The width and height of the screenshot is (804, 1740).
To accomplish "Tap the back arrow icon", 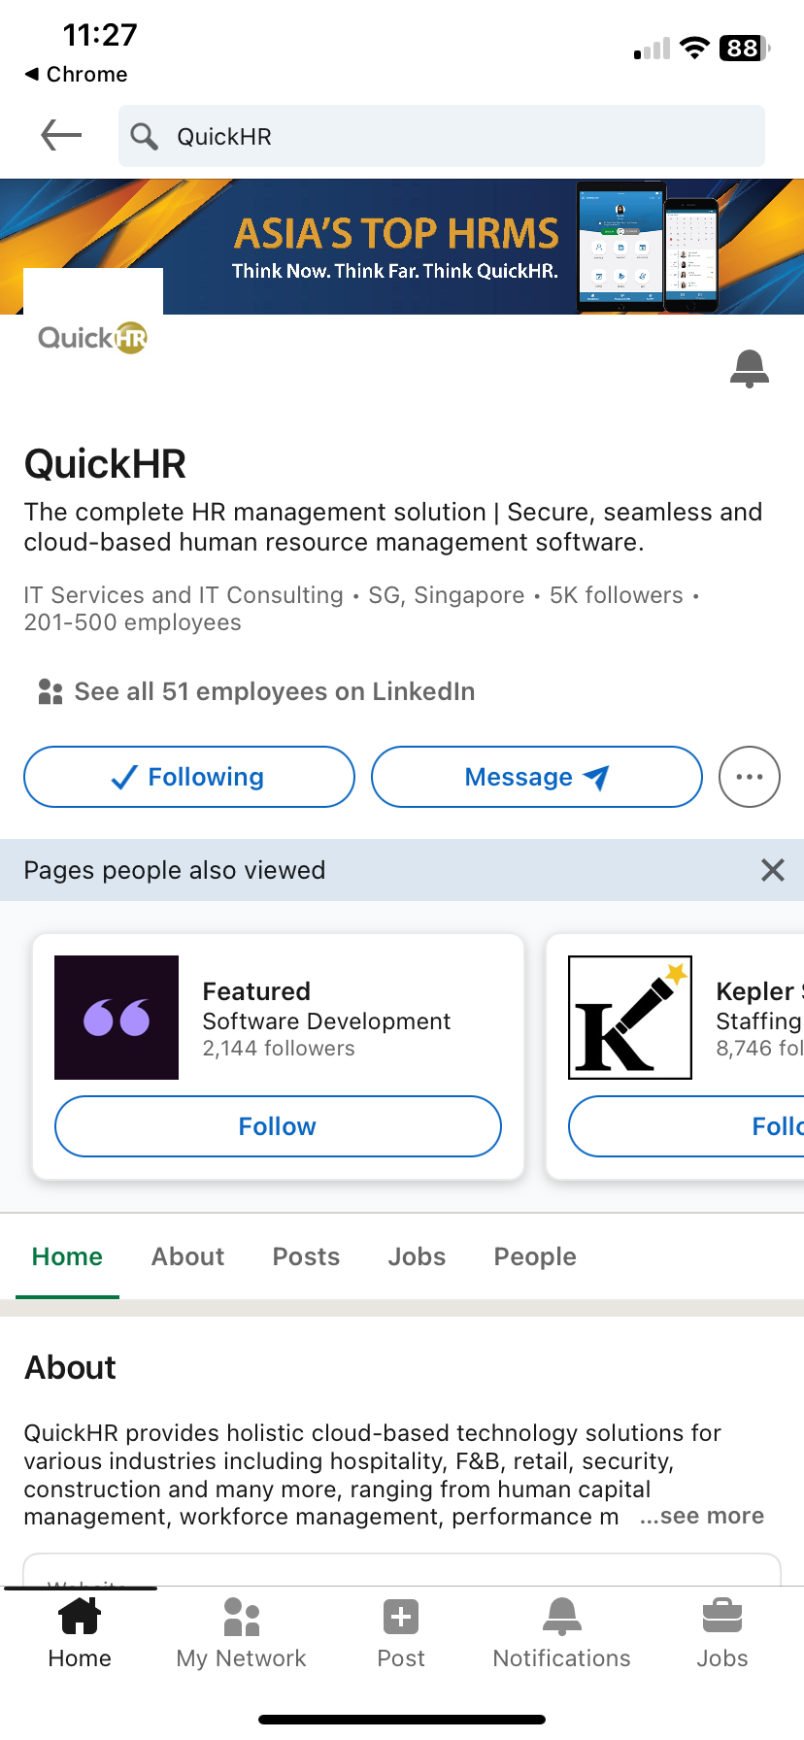I will tap(61, 136).
